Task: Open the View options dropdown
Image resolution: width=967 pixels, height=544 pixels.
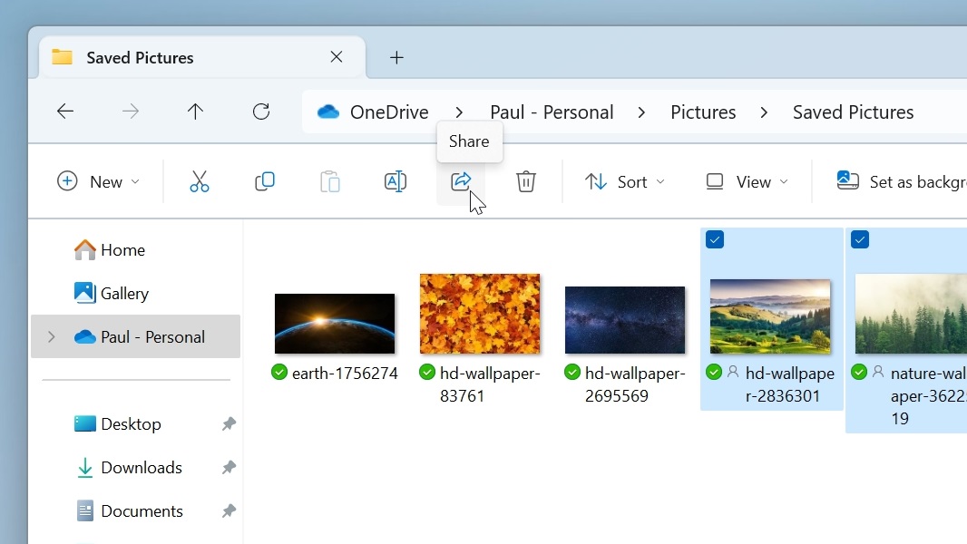Action: (x=747, y=181)
